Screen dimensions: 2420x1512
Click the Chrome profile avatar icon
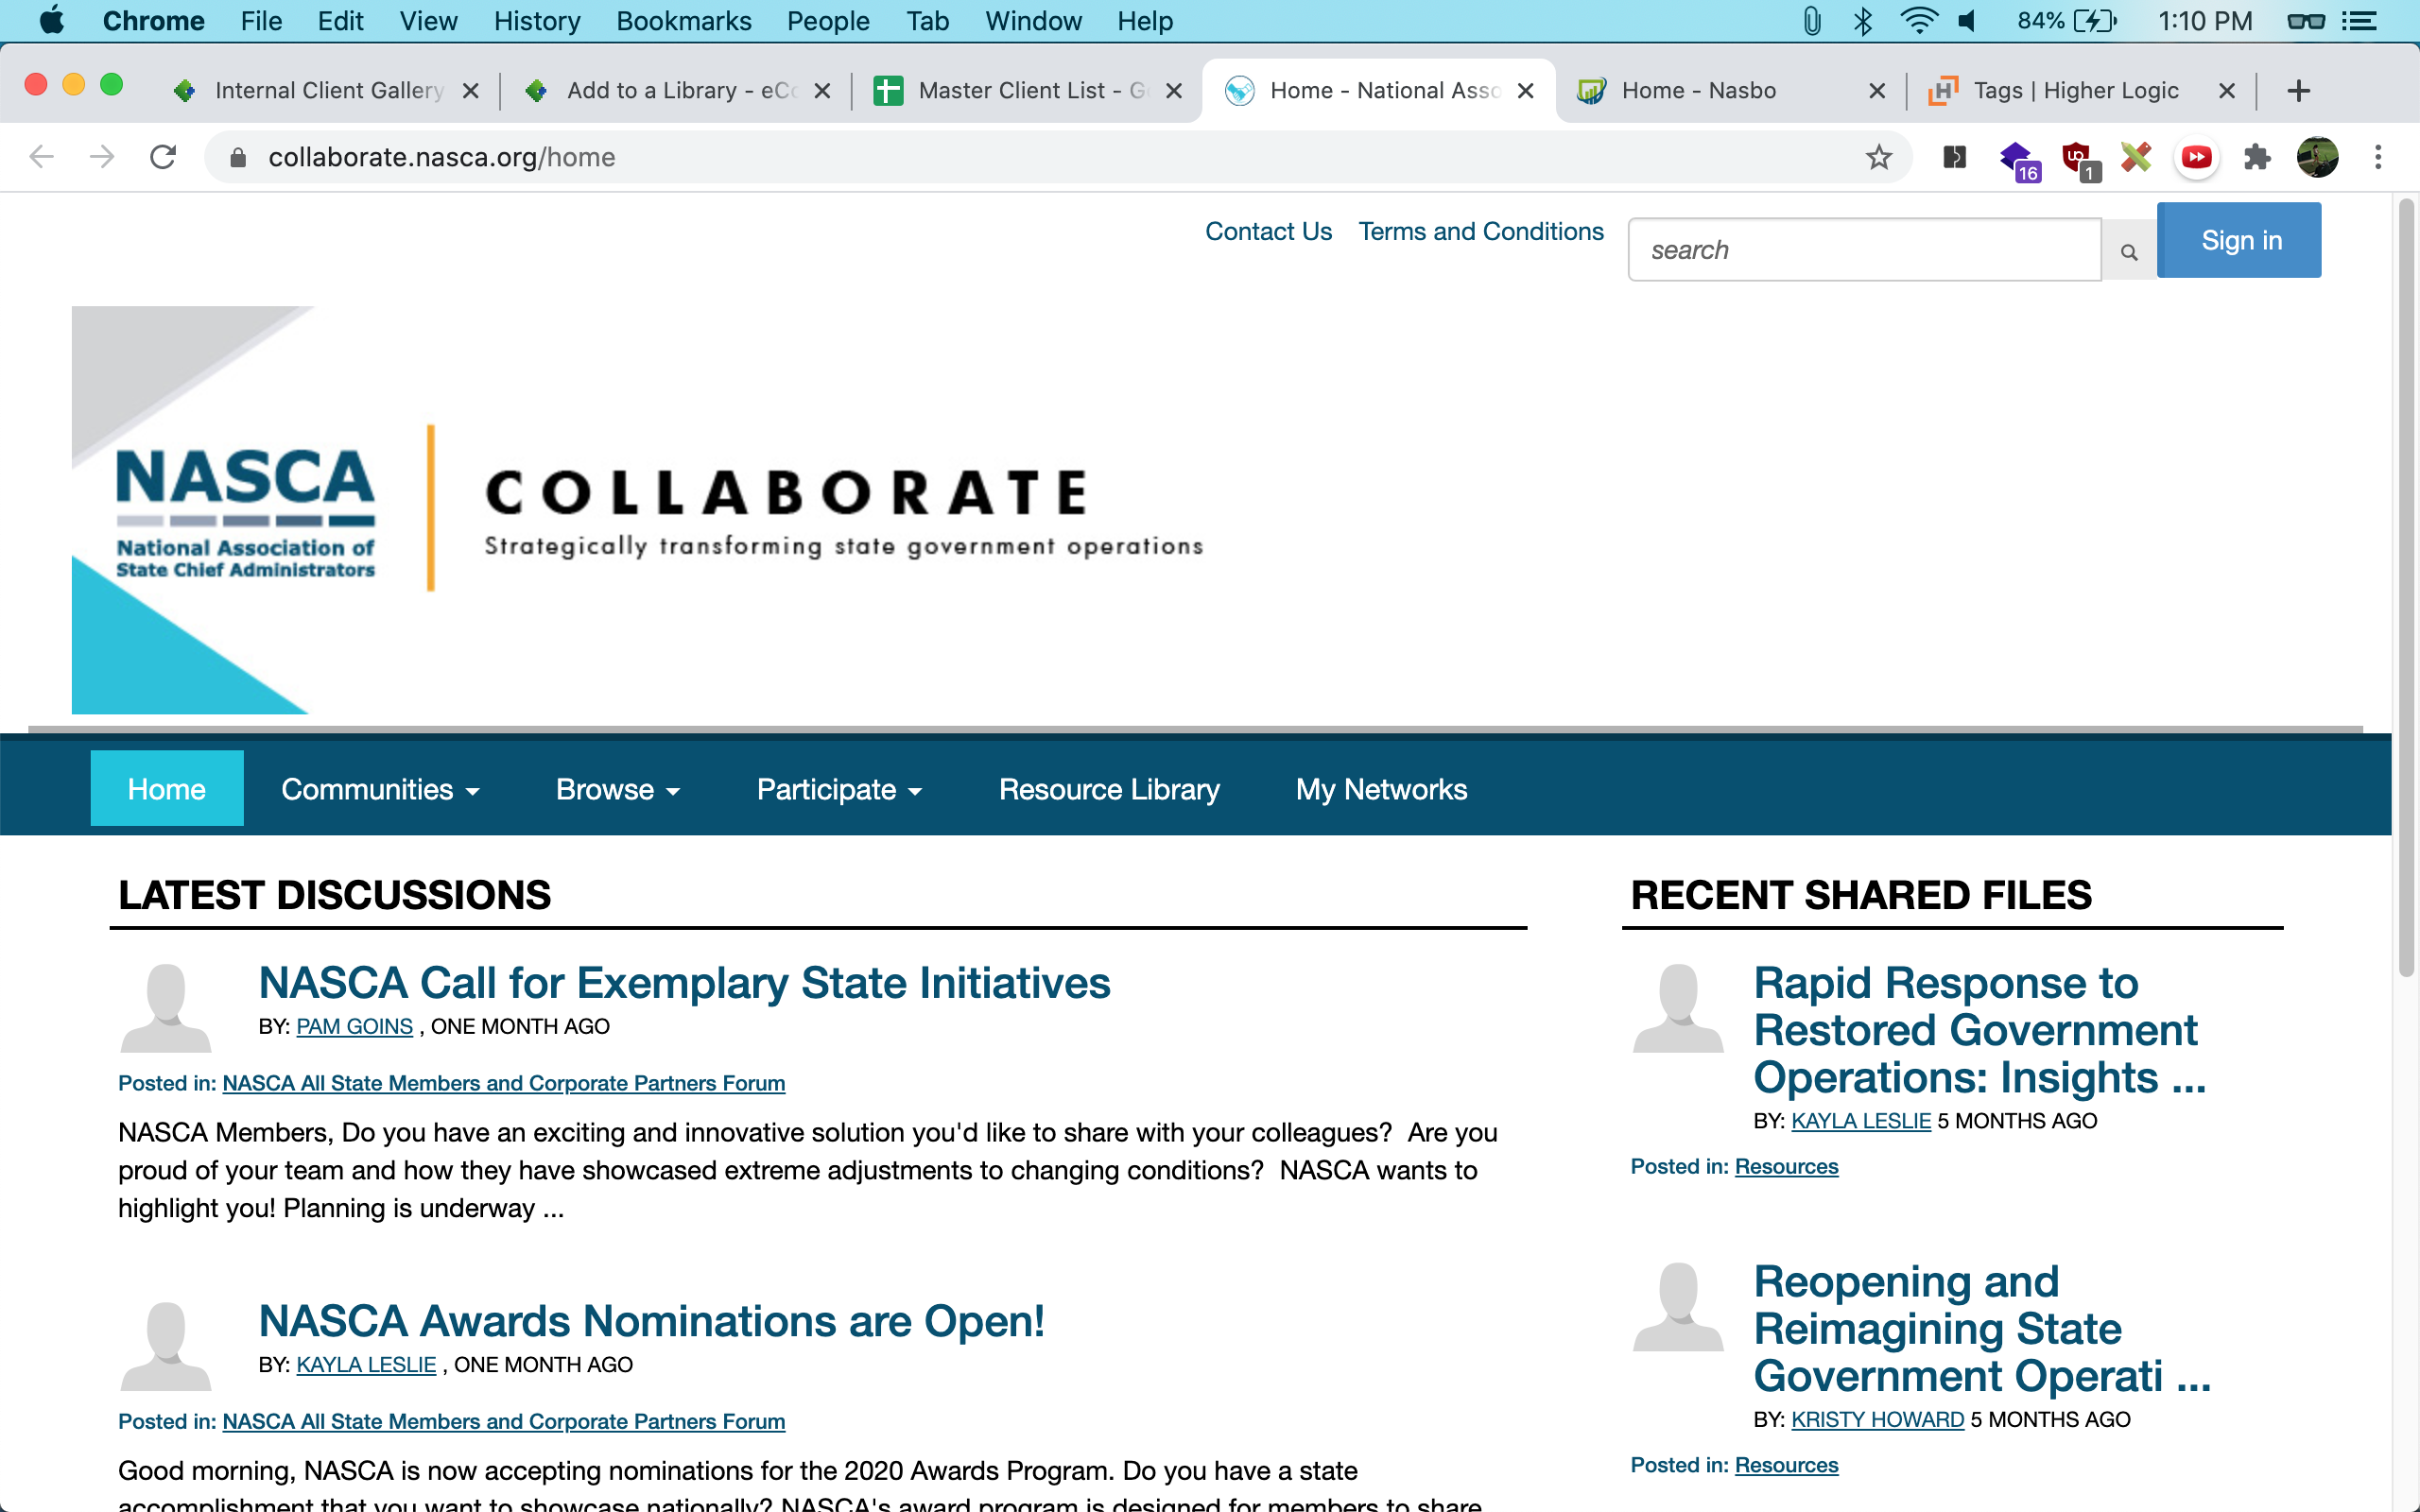pyautogui.click(x=2317, y=157)
